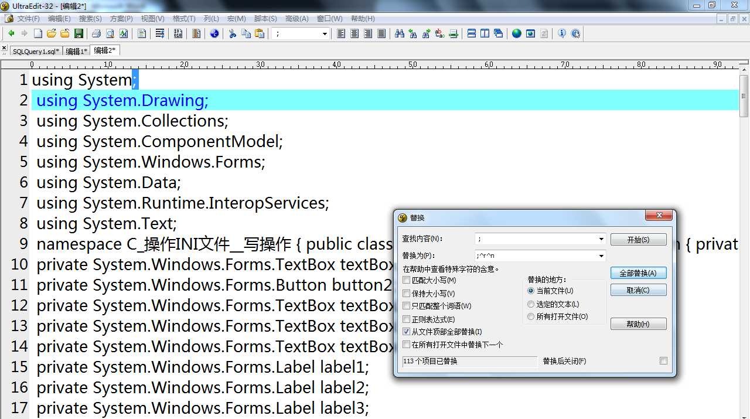Image resolution: width=750 pixels, height=419 pixels.
Task: Open the 编辑(E) menu
Action: point(59,19)
